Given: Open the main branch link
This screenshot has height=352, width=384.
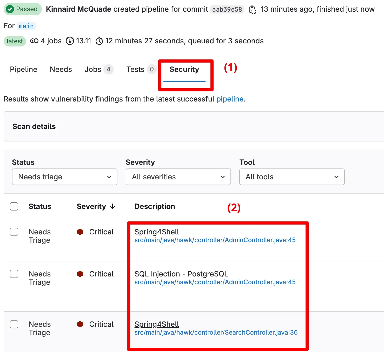Looking at the screenshot, I should (x=26, y=26).
